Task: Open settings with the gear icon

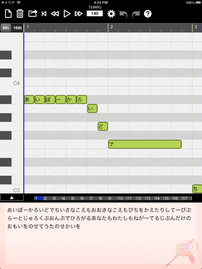Action: (111, 14)
